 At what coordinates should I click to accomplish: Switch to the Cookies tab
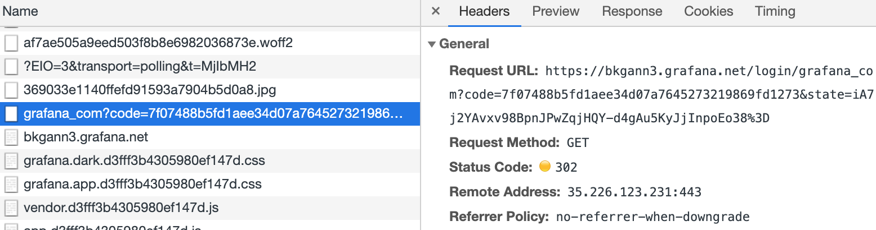tap(708, 11)
